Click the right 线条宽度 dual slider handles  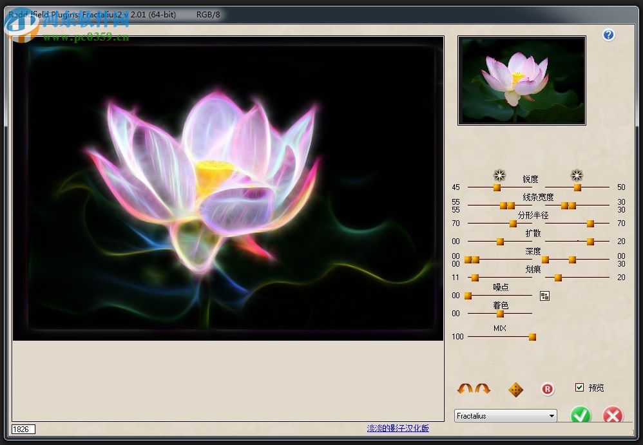568,205
